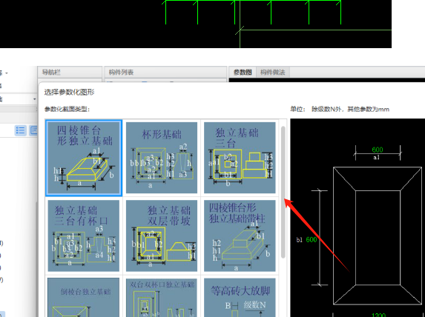Switch to the 构件做法 tab
This screenshot has height=317, width=425.
(x=273, y=73)
